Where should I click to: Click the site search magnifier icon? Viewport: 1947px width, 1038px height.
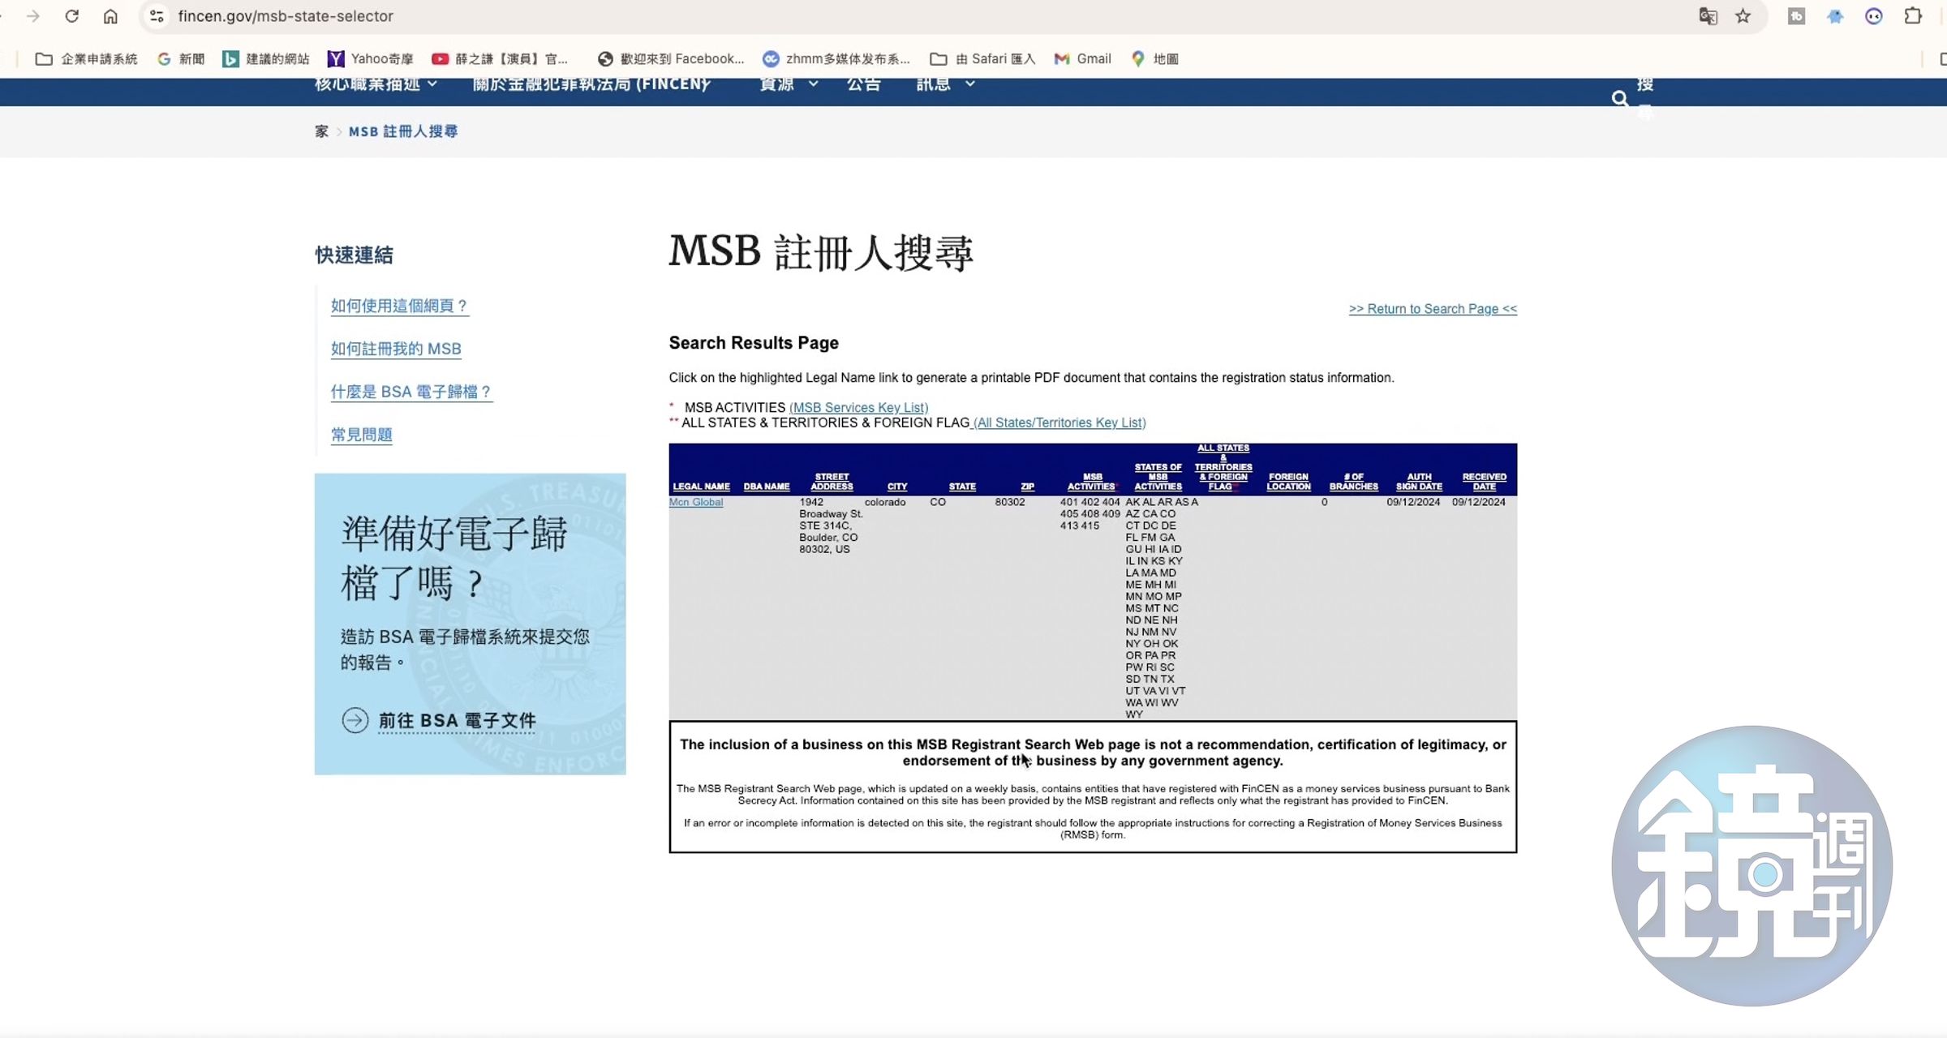[1619, 99]
